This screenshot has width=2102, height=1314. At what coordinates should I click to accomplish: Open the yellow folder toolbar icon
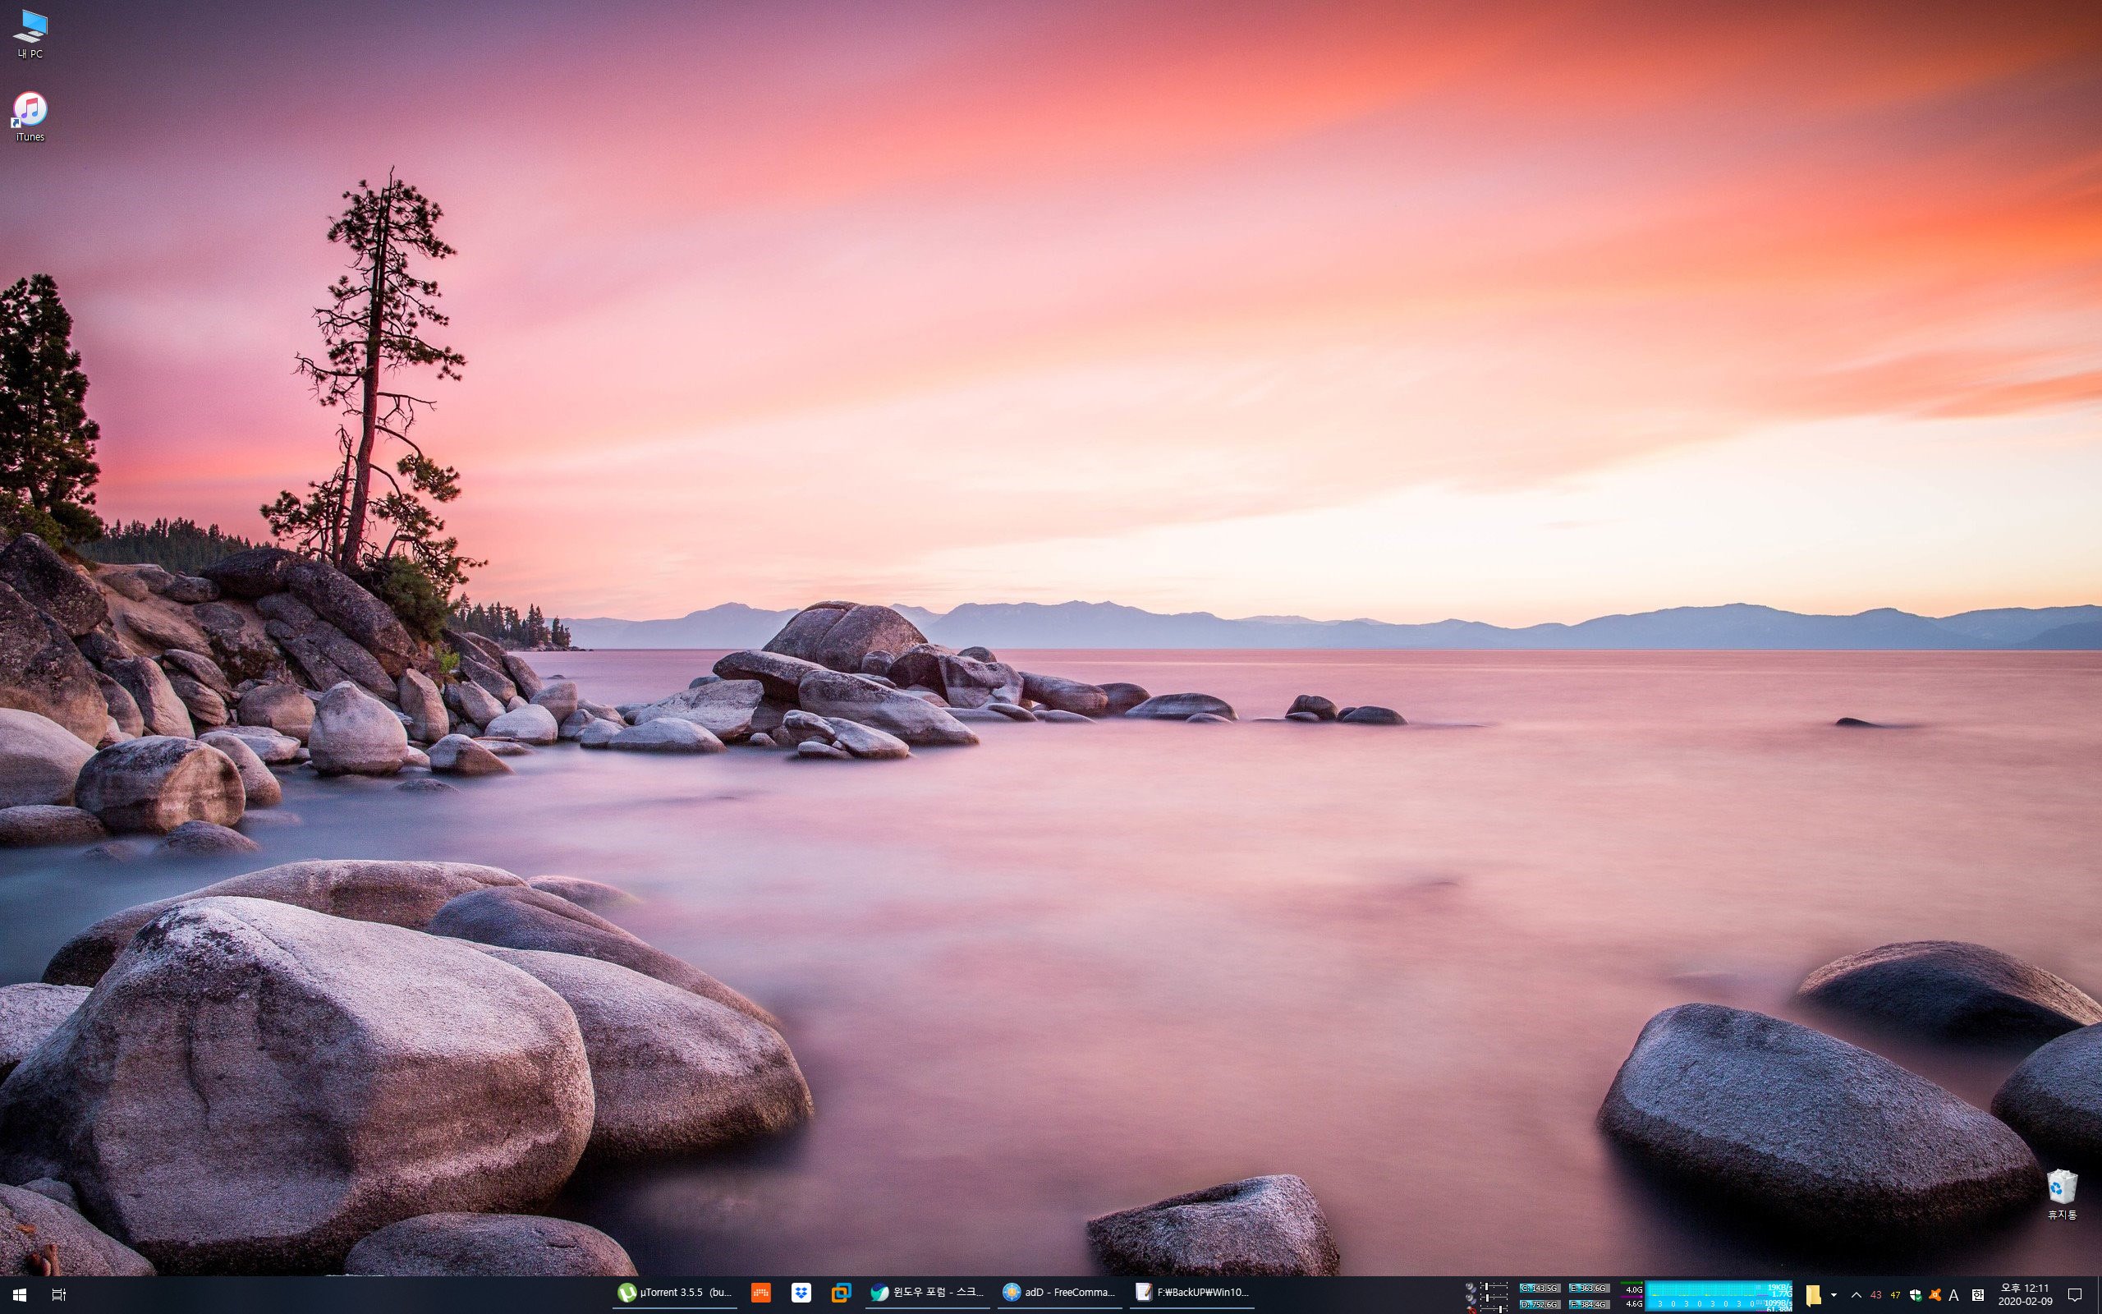(x=1814, y=1296)
